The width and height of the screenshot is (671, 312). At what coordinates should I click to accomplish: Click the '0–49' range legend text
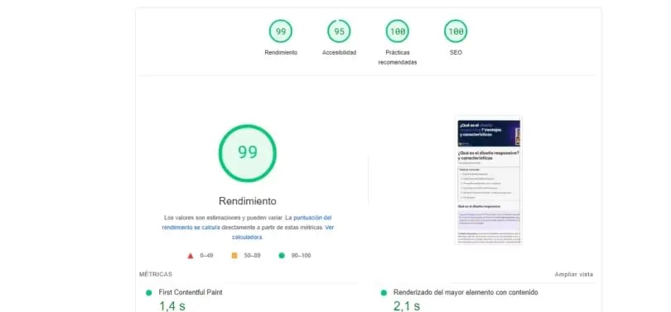[x=206, y=256]
